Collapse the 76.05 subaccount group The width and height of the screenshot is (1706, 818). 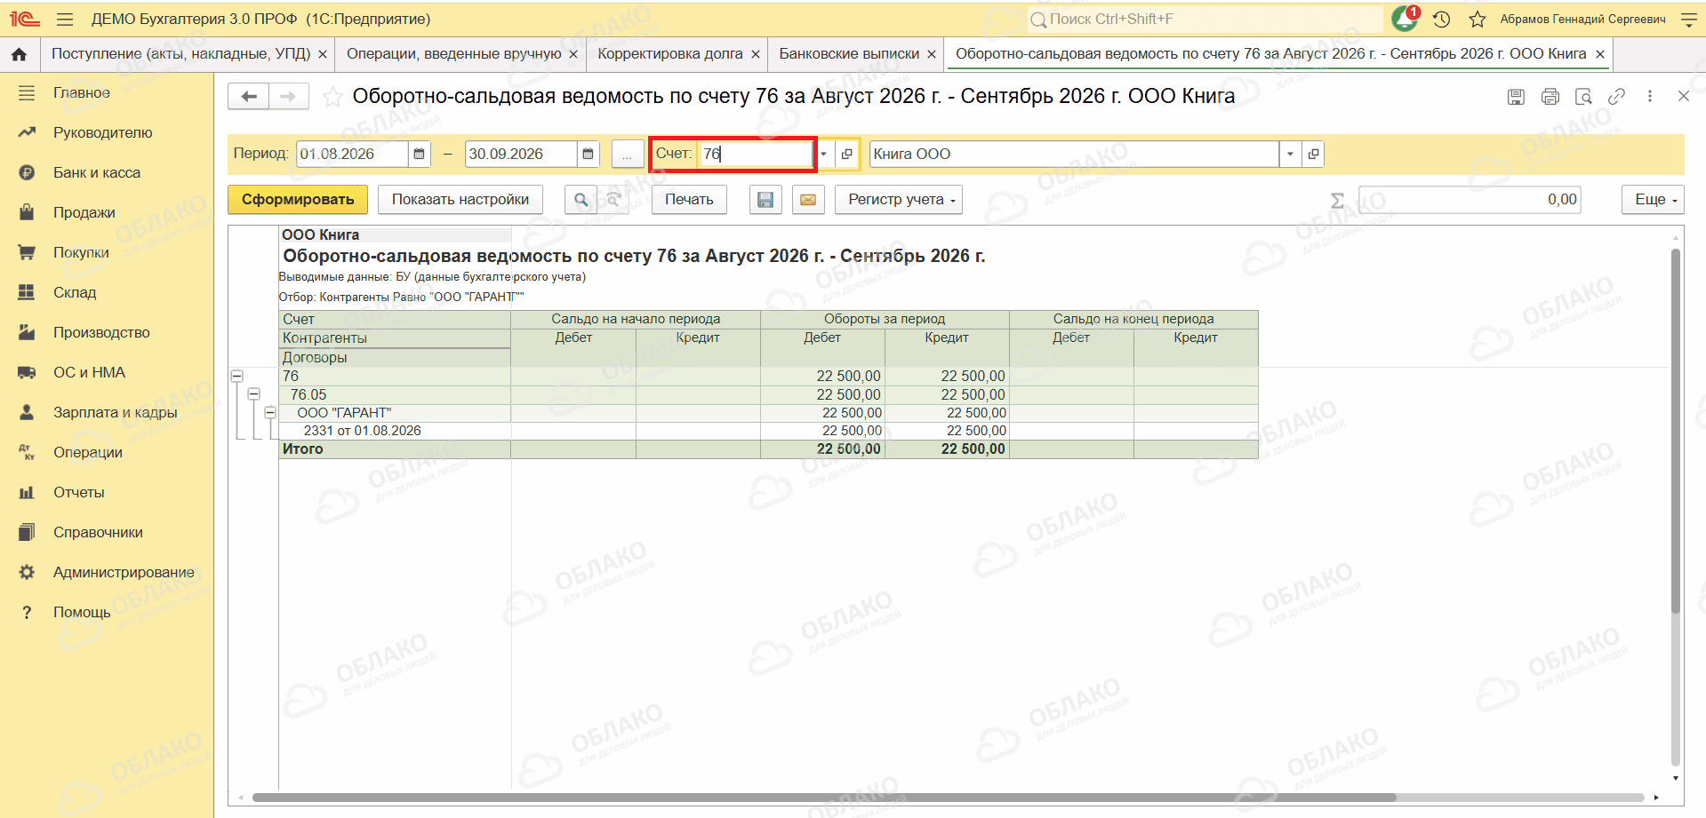(254, 394)
